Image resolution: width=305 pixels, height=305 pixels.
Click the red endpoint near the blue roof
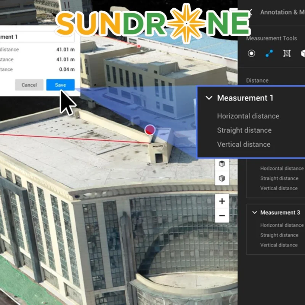click(x=139, y=46)
